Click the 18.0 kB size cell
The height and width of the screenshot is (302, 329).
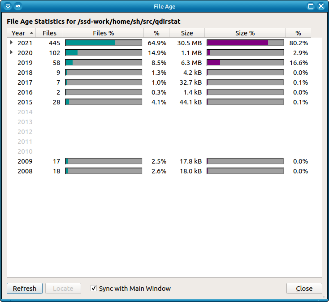click(190, 171)
